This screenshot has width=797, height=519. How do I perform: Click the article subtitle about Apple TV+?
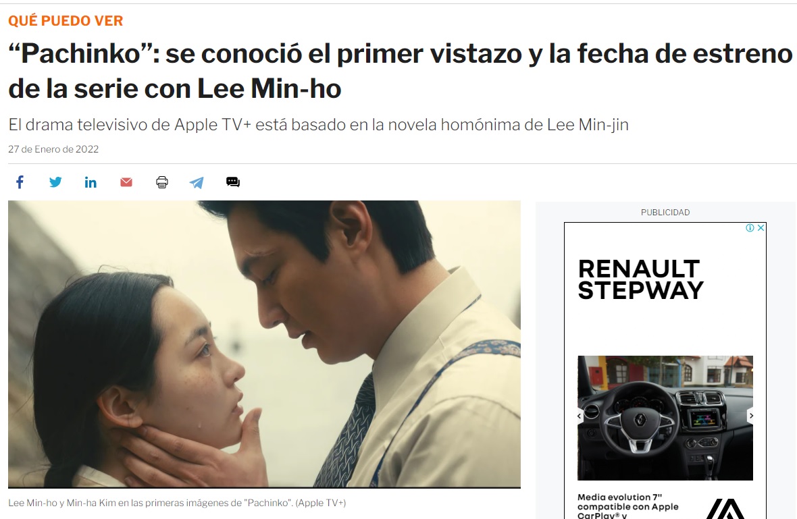(x=319, y=124)
